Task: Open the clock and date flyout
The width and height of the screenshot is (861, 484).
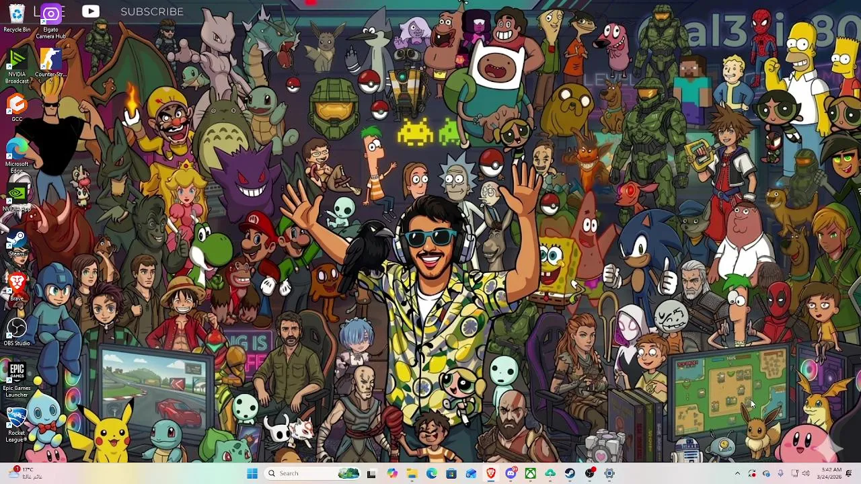Action: pyautogui.click(x=831, y=473)
